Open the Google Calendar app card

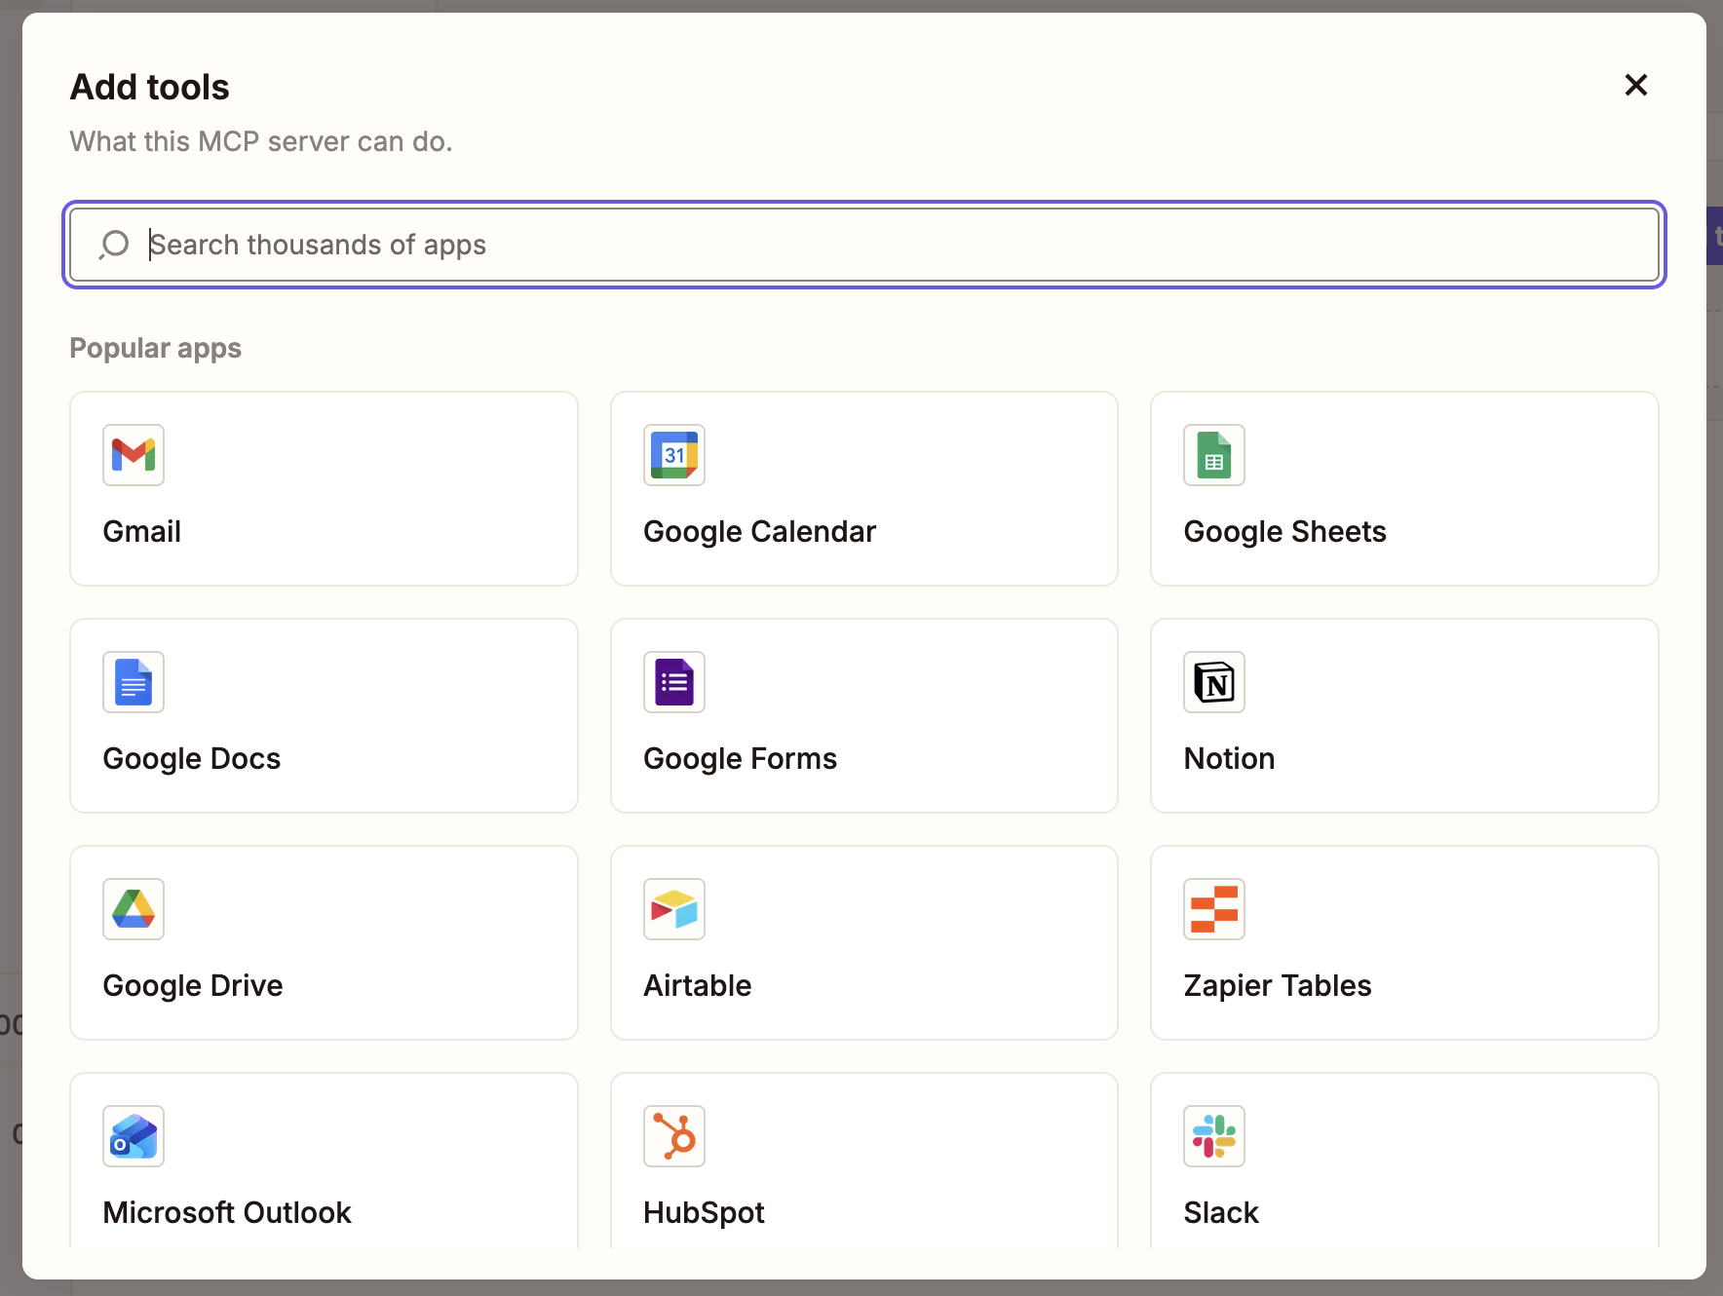click(x=863, y=489)
